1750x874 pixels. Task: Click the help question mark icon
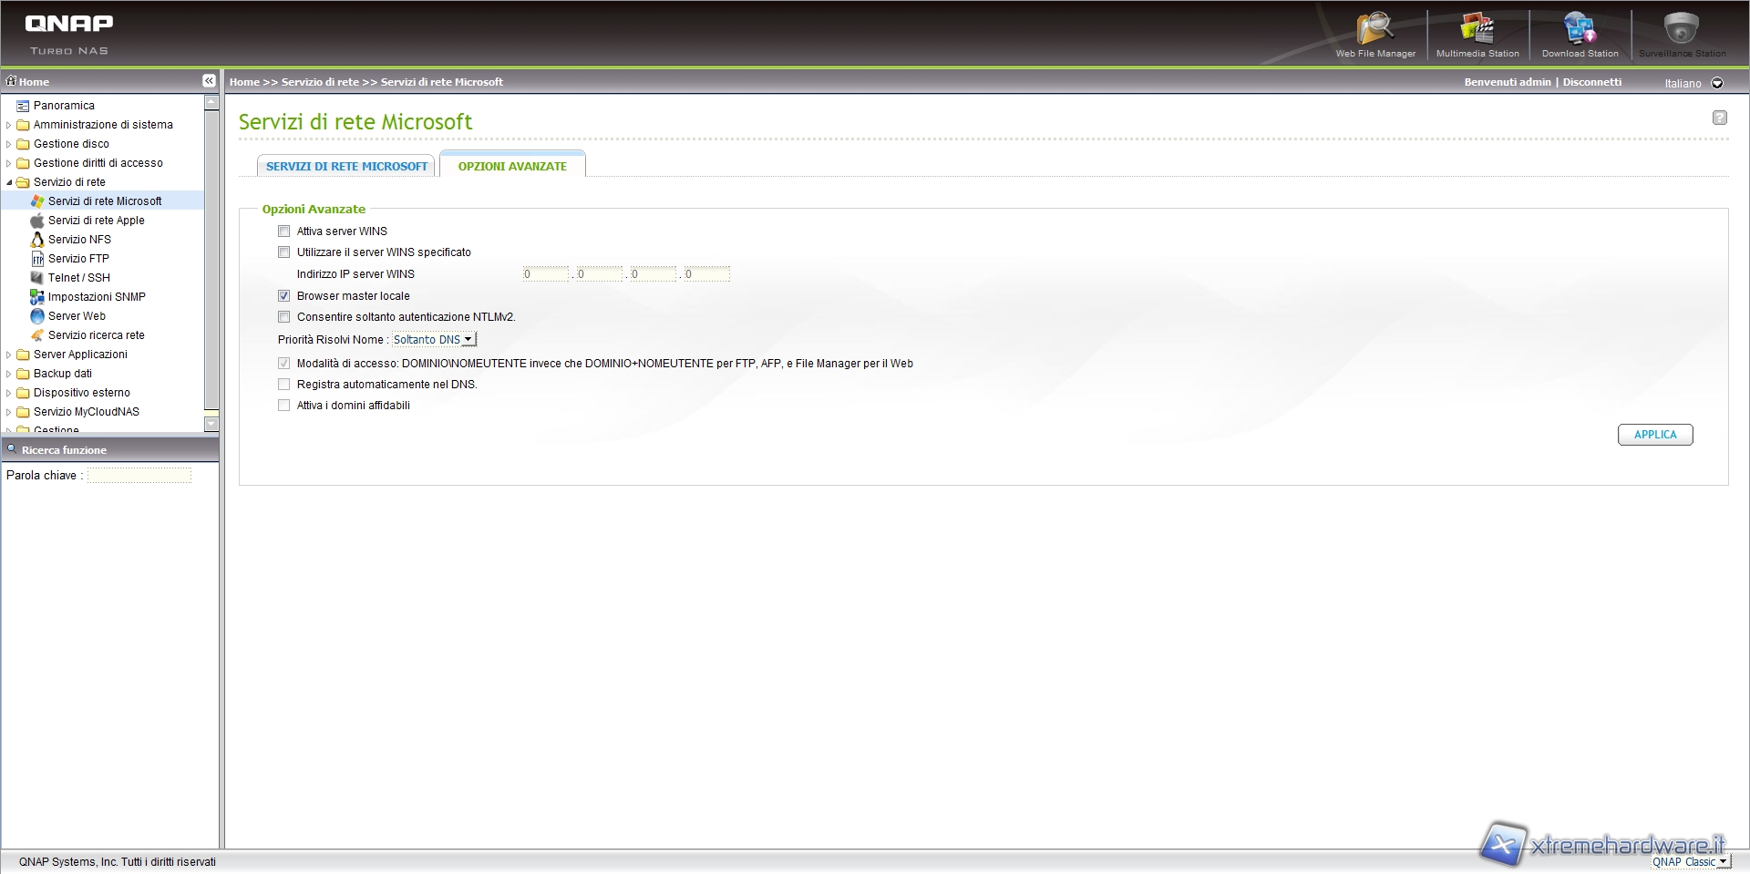1719,118
